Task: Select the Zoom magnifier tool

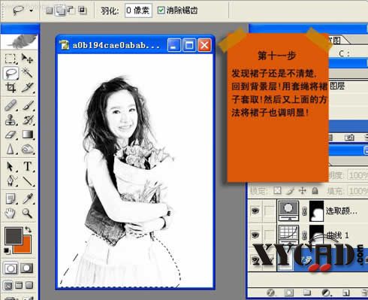Action: 27,213
